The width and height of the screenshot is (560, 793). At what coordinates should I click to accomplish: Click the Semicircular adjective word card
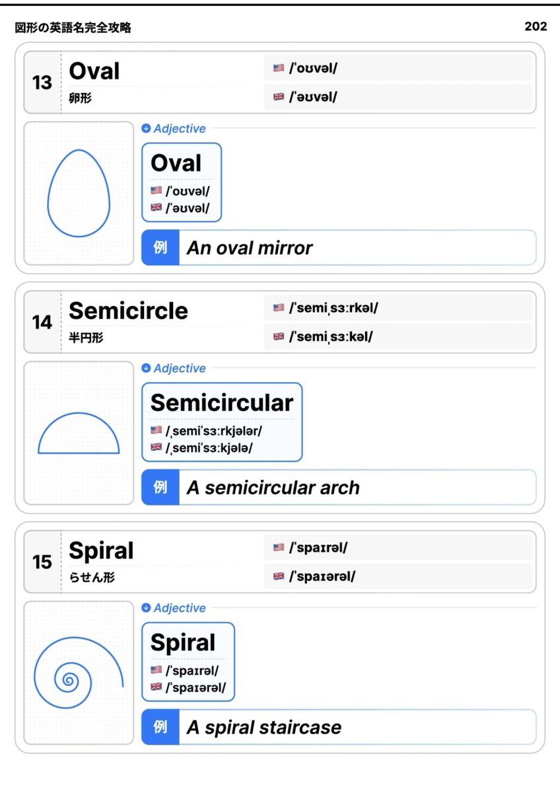coord(222,422)
